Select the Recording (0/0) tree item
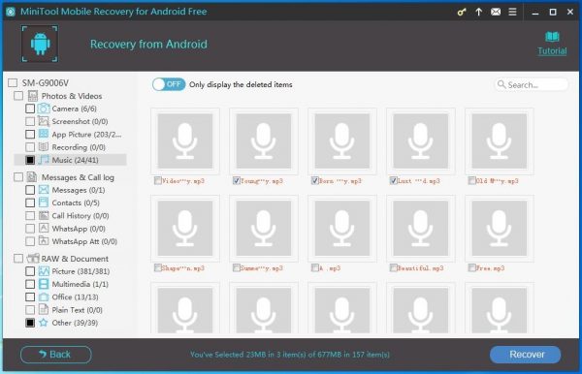582x374 pixels. pyautogui.click(x=79, y=147)
